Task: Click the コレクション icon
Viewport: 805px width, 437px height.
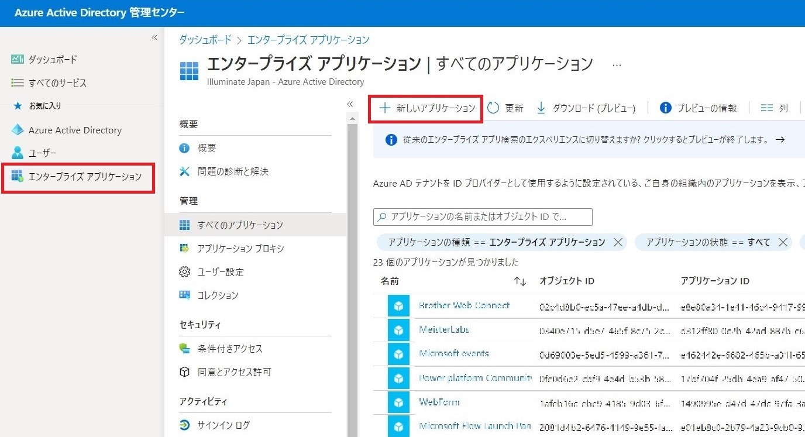Action: point(184,295)
